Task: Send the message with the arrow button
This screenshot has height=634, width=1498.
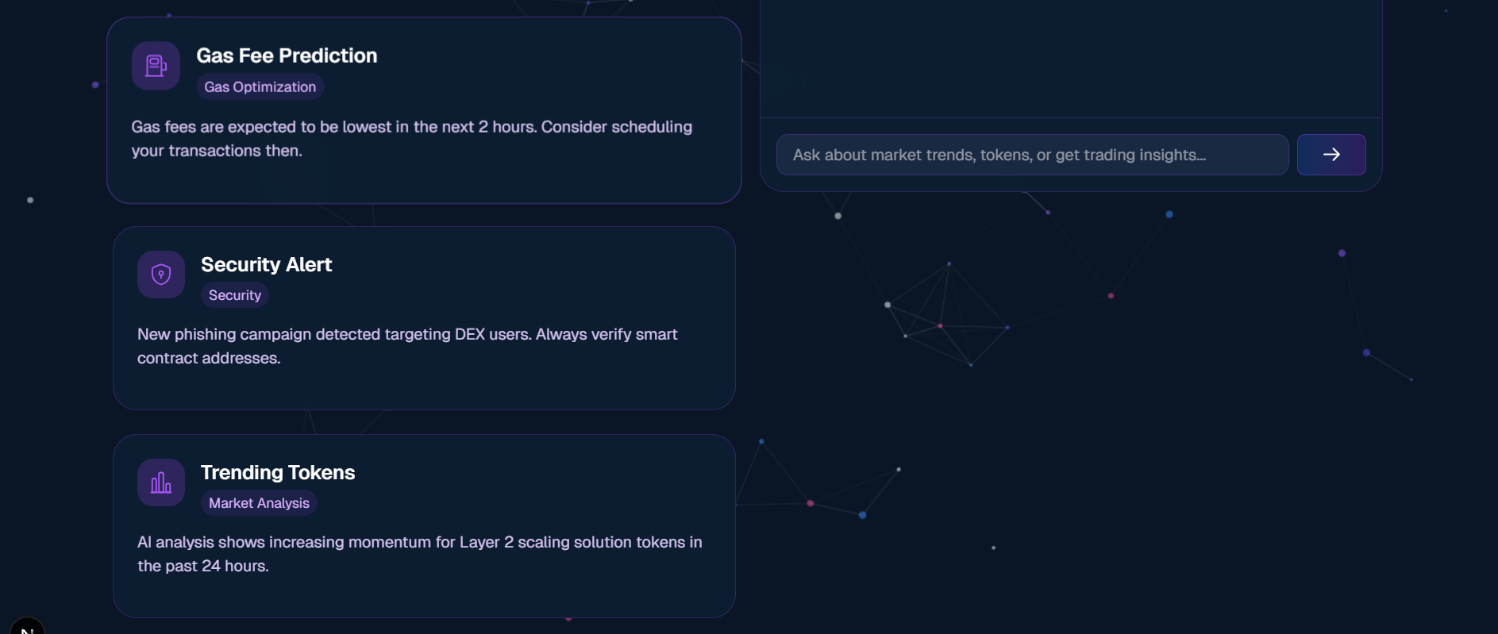Action: 1331,155
